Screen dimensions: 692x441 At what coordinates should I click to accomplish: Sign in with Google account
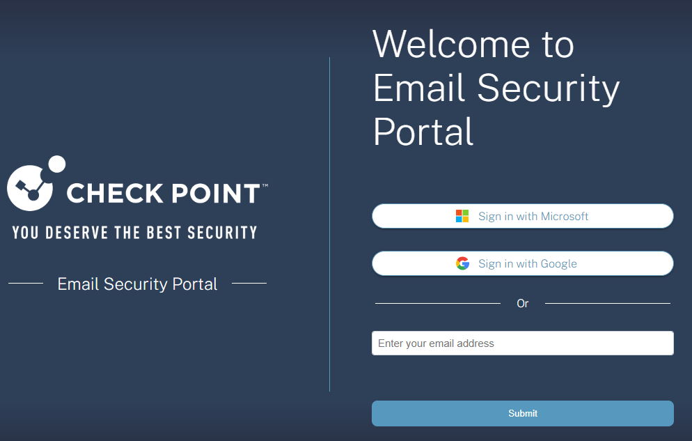[x=523, y=263]
